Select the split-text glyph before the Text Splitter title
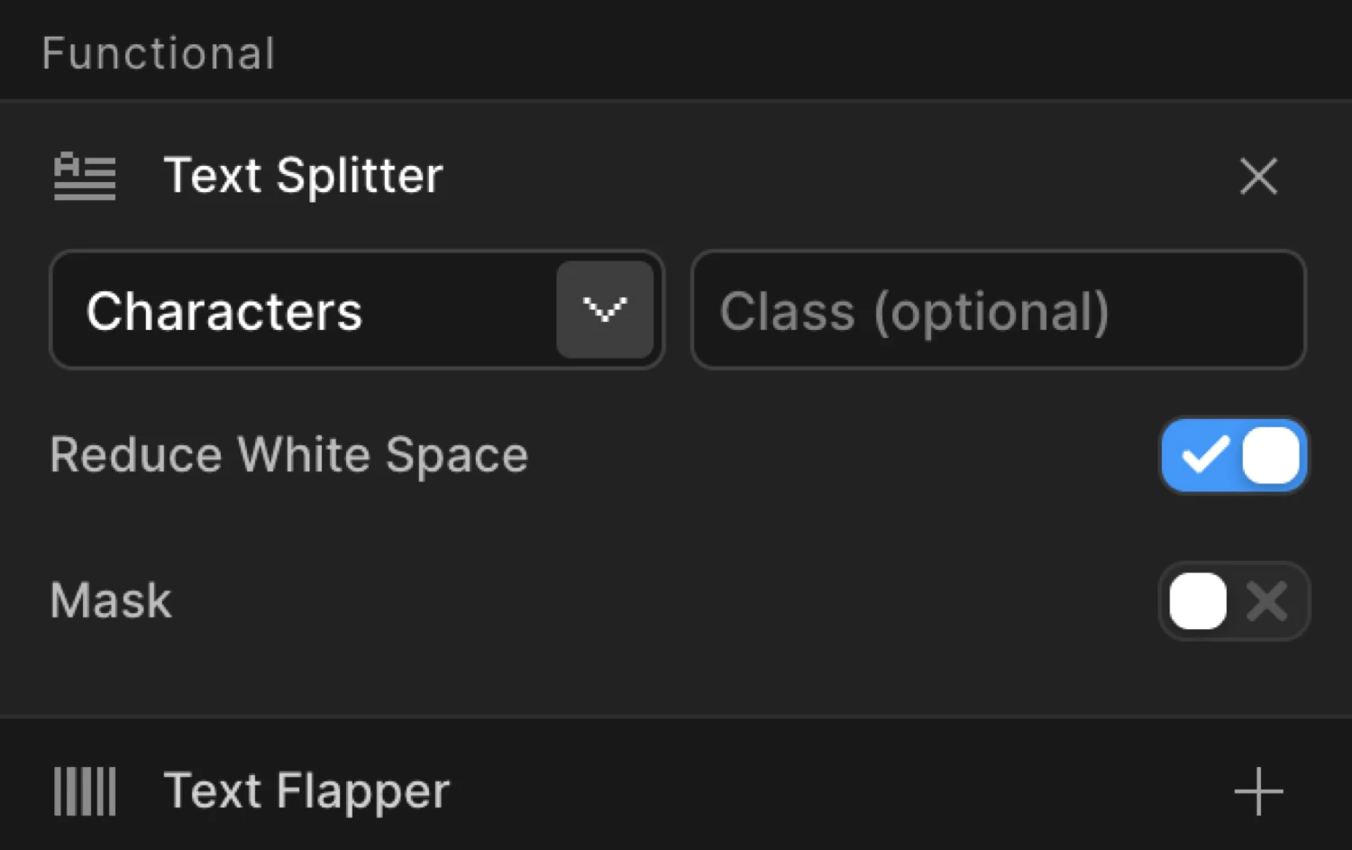This screenshot has width=1352, height=850. point(84,177)
